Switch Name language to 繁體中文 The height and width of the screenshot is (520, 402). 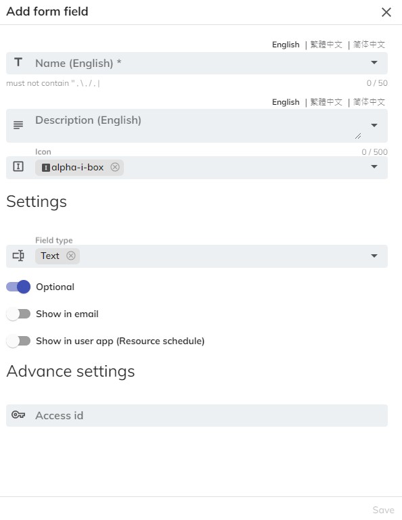point(326,45)
